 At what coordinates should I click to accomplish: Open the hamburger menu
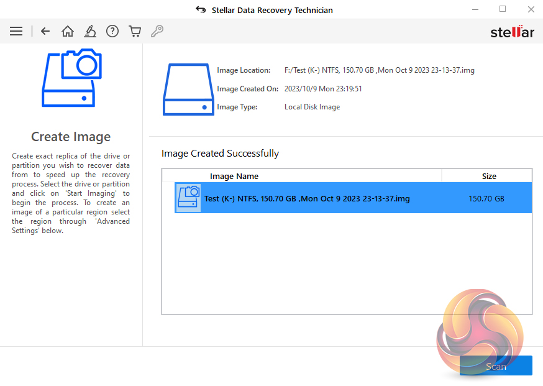click(16, 31)
